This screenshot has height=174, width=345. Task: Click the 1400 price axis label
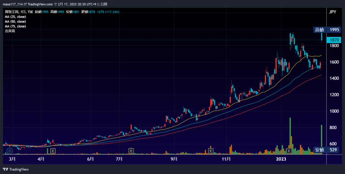point(334,79)
